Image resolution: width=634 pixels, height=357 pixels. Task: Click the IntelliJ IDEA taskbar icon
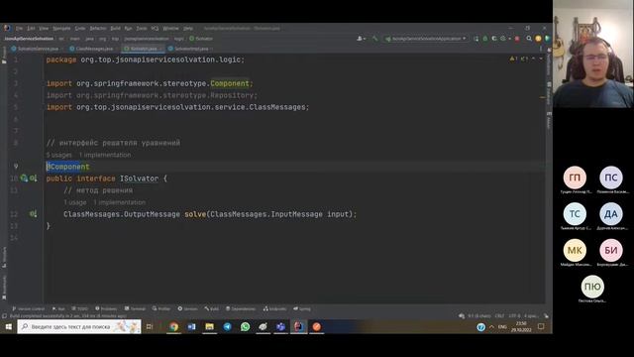298,326
